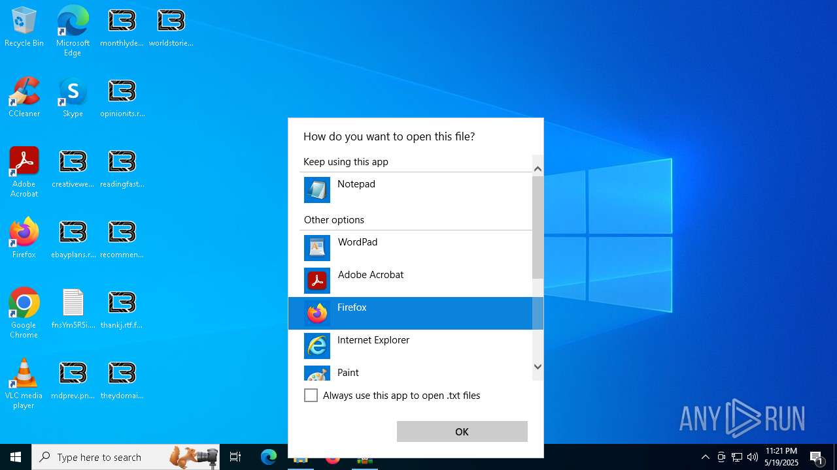Open CCleaner desktop shortcut
837x470 pixels.
pos(24,98)
